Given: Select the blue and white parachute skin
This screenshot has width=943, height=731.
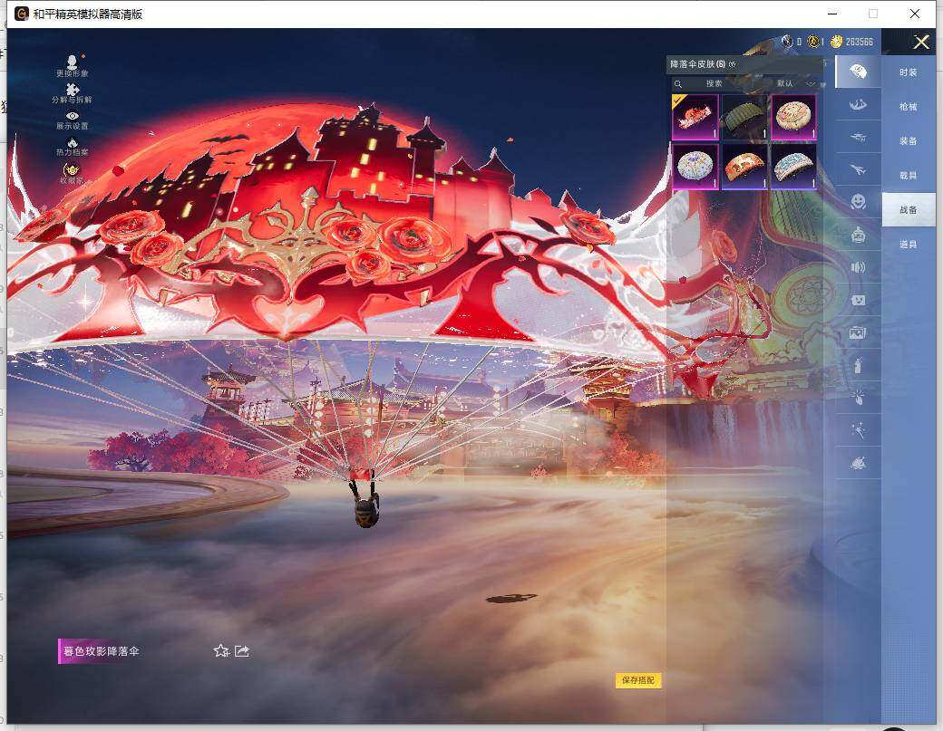Looking at the screenshot, I should (x=794, y=167).
